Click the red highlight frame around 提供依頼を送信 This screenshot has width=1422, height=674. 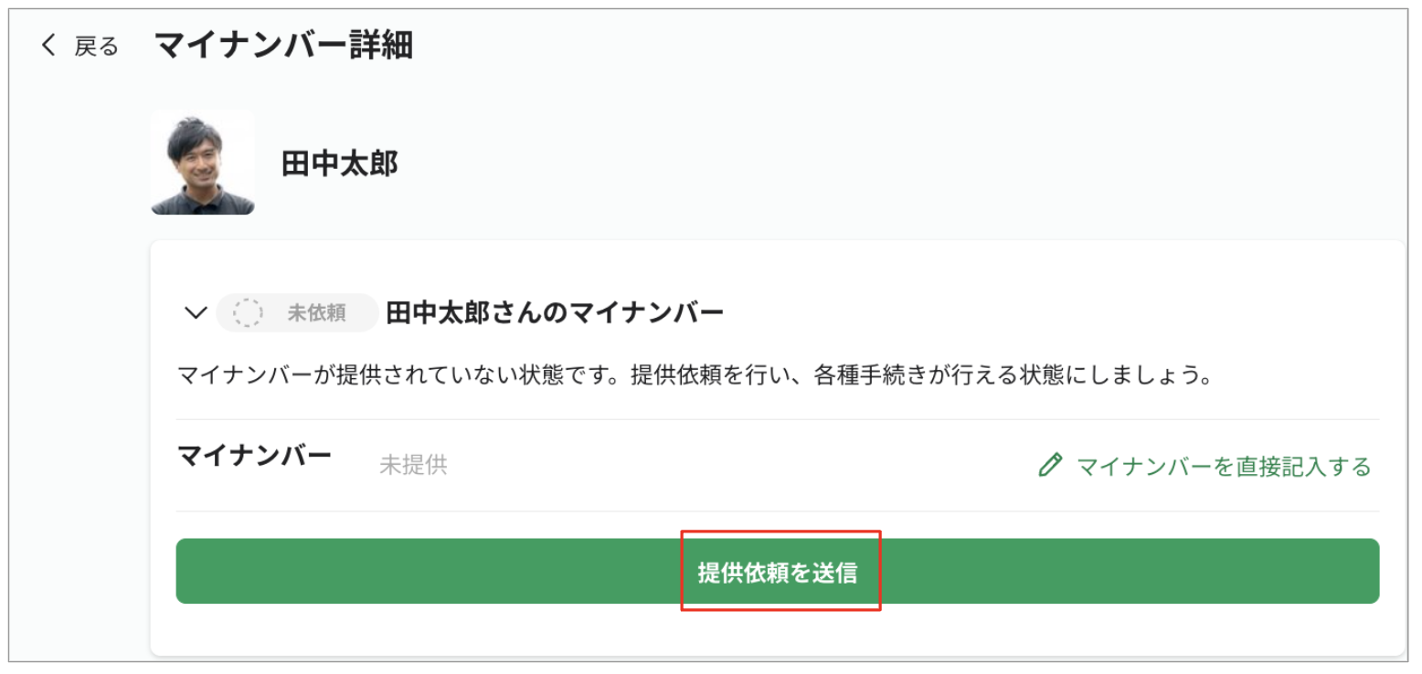(x=780, y=532)
